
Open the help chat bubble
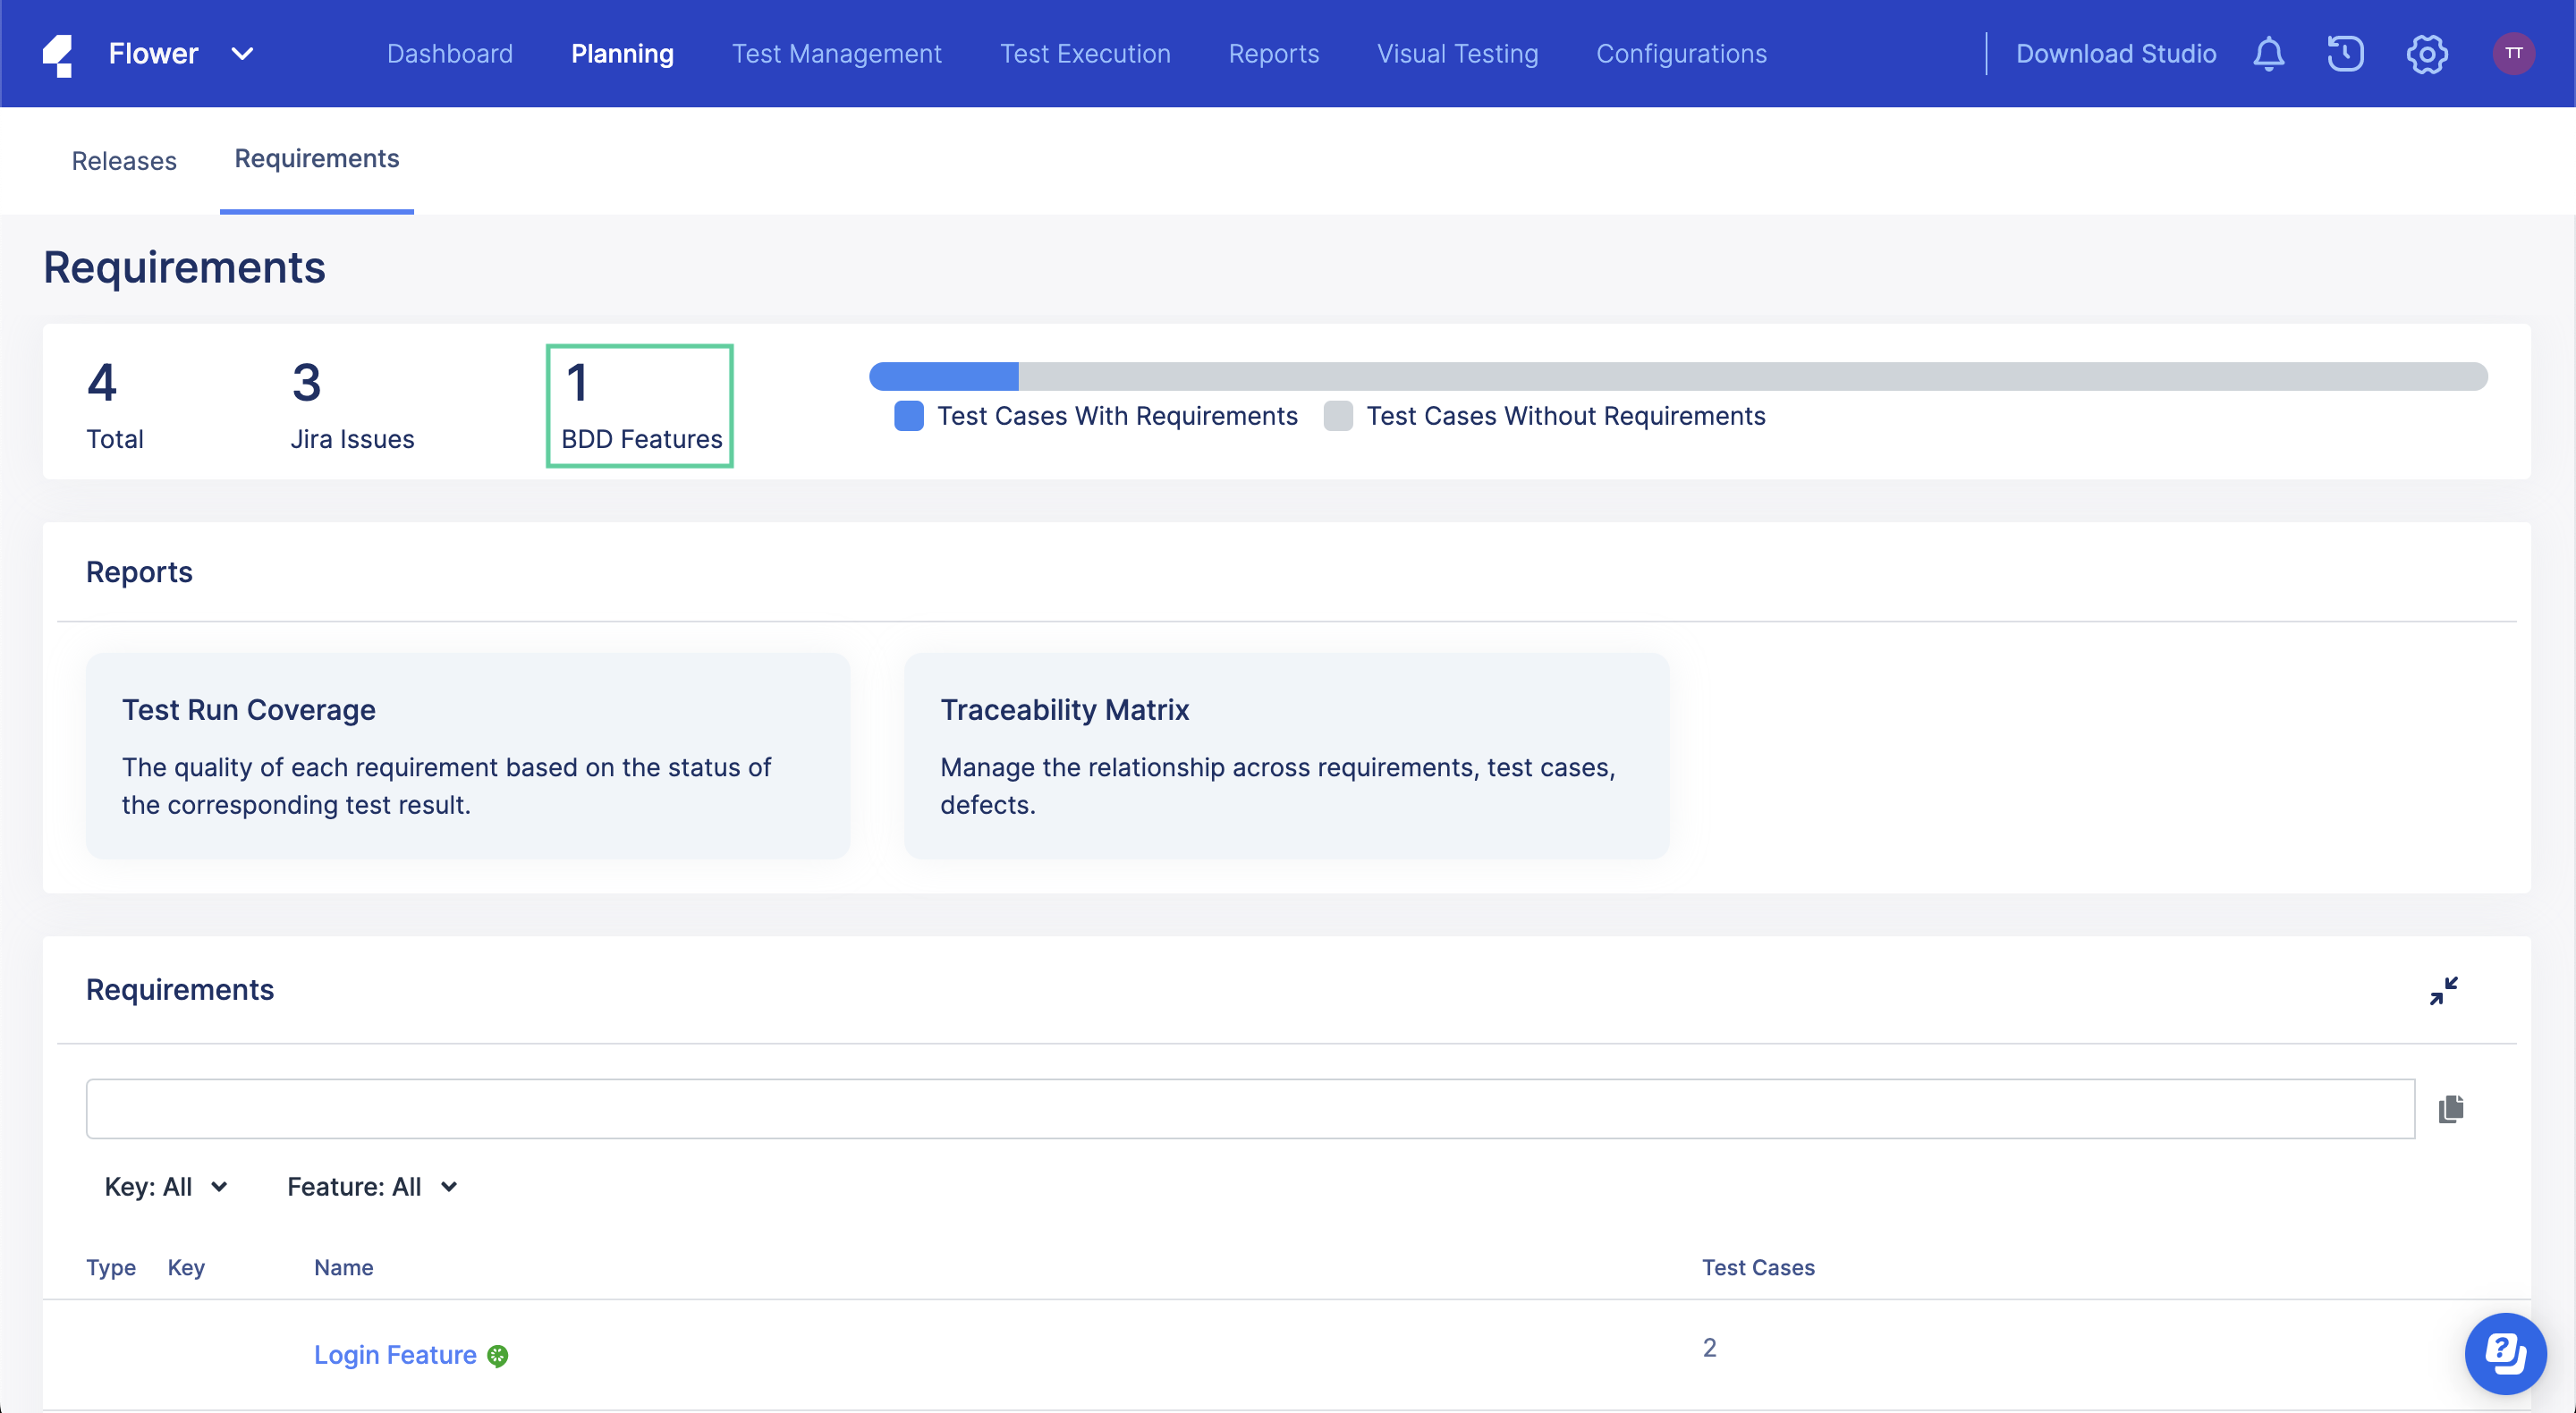[2505, 1353]
